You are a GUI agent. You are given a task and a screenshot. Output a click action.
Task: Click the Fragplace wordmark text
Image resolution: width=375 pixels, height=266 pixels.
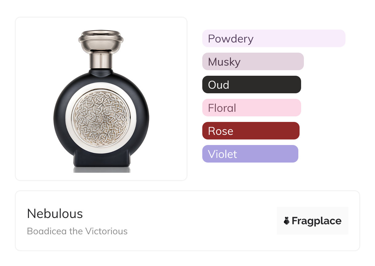click(x=317, y=221)
